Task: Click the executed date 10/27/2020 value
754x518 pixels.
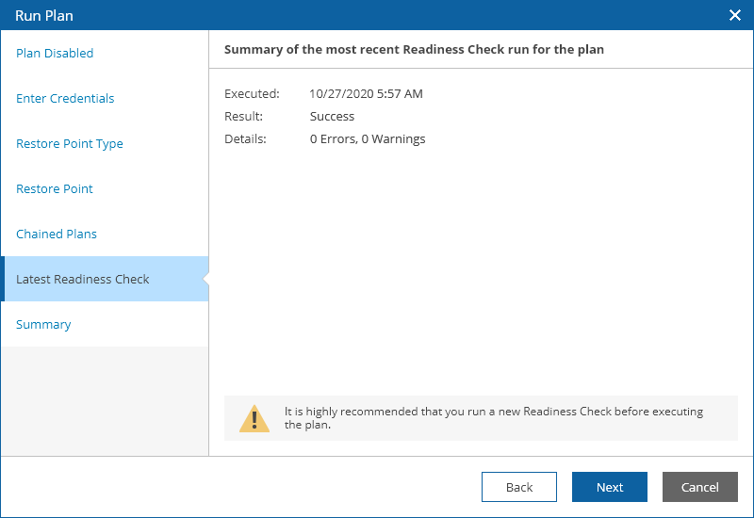Action: tap(366, 94)
